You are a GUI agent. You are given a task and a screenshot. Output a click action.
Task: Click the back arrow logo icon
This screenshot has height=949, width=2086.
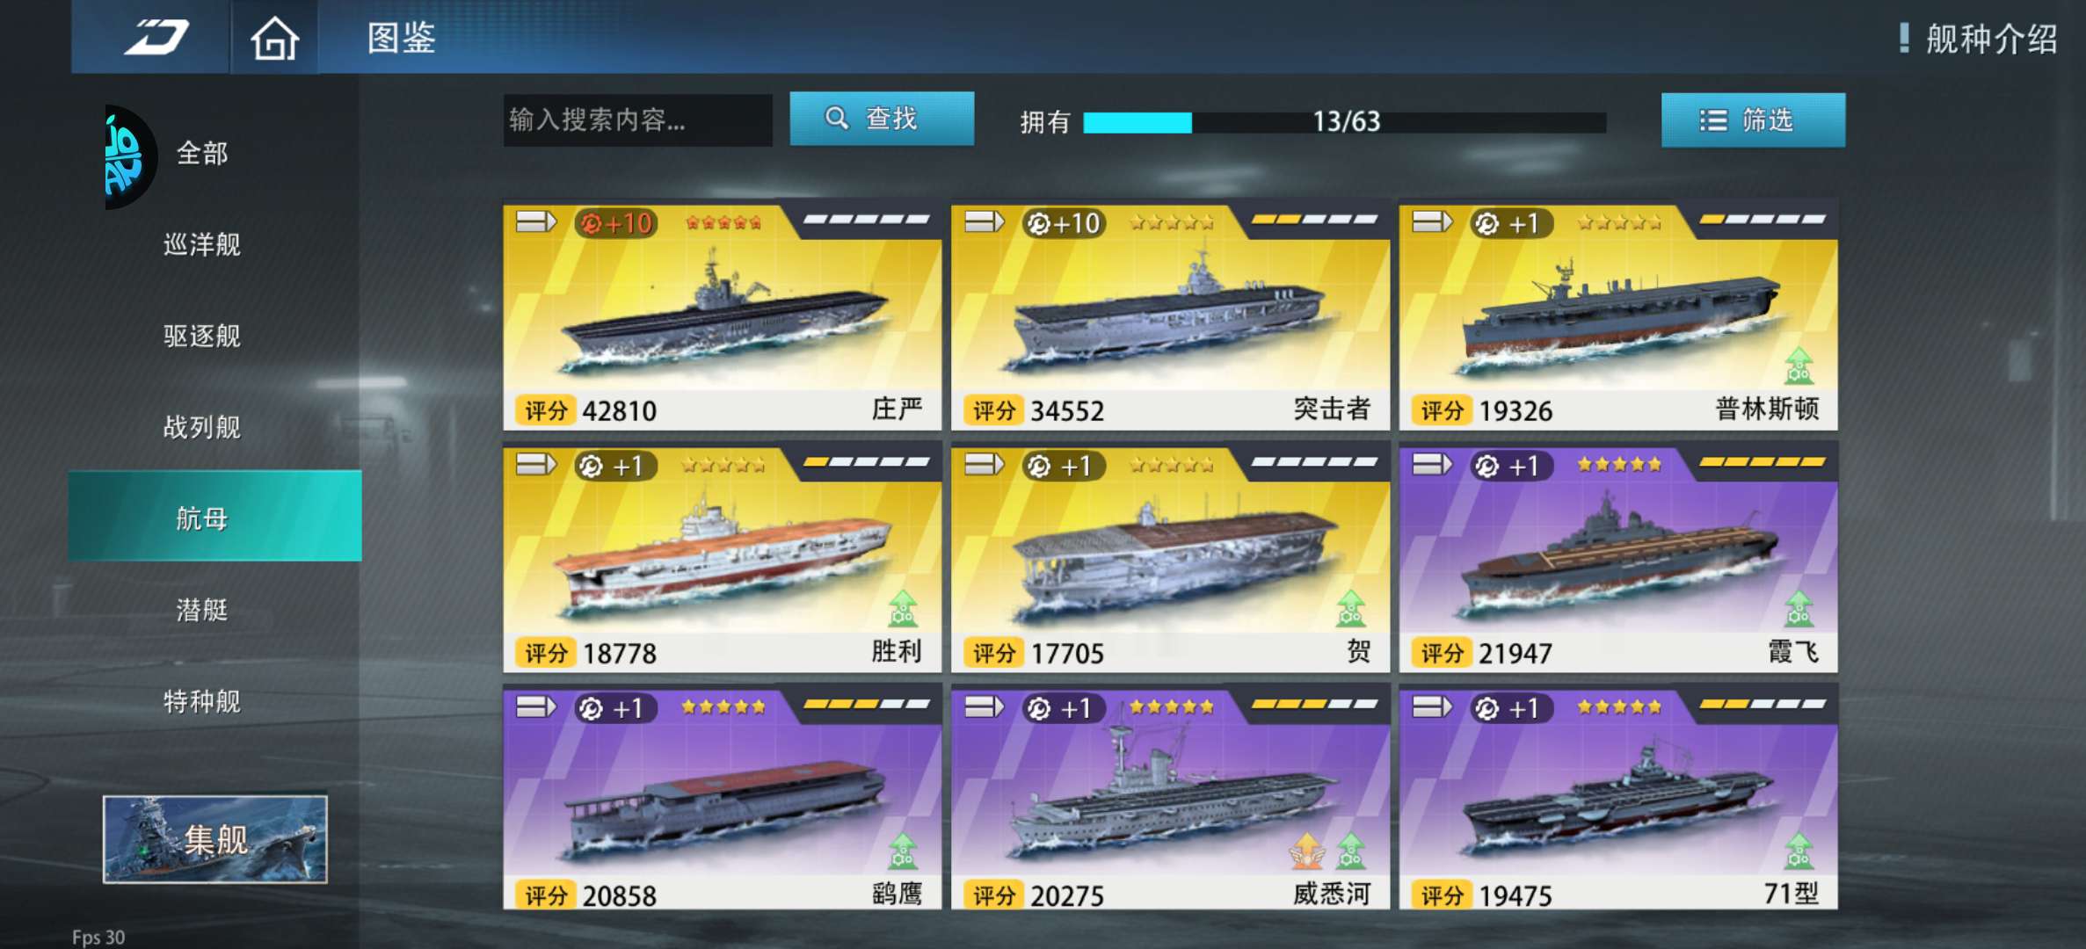point(156,37)
